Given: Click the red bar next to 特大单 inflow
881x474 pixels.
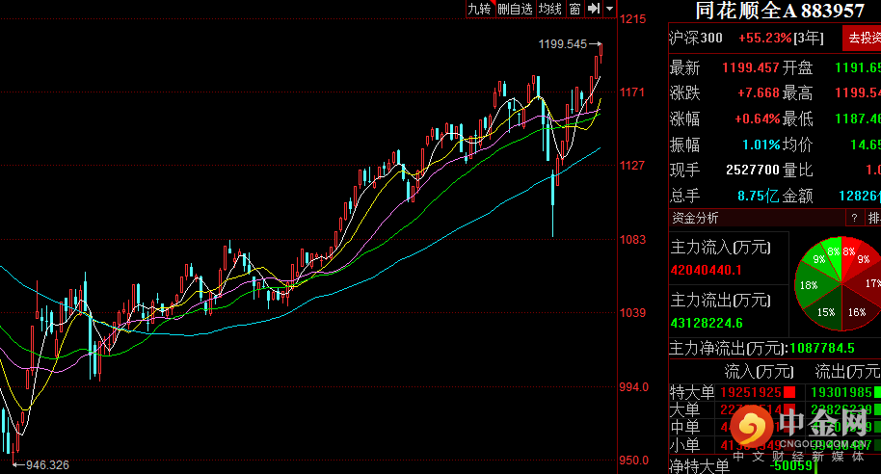Looking at the screenshot, I should (x=789, y=392).
